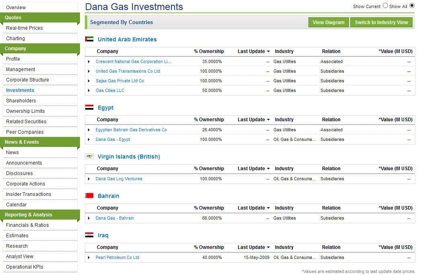The height and width of the screenshot is (275, 423).
Task: Open Dana Gas Lng Ventures link
Action: tap(119, 179)
